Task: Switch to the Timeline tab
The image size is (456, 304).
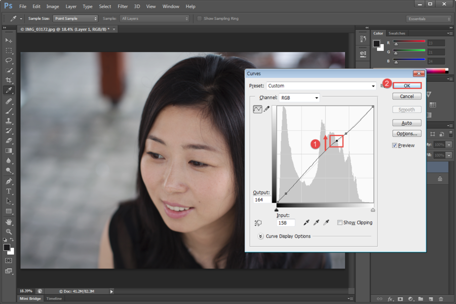Action: point(54,298)
